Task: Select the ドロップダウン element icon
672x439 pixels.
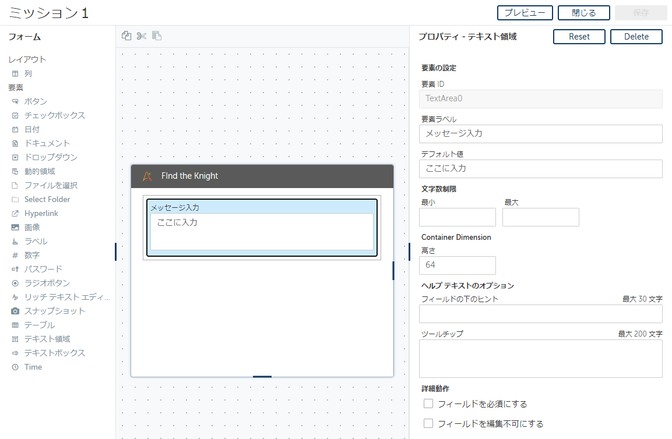Action: coord(15,157)
